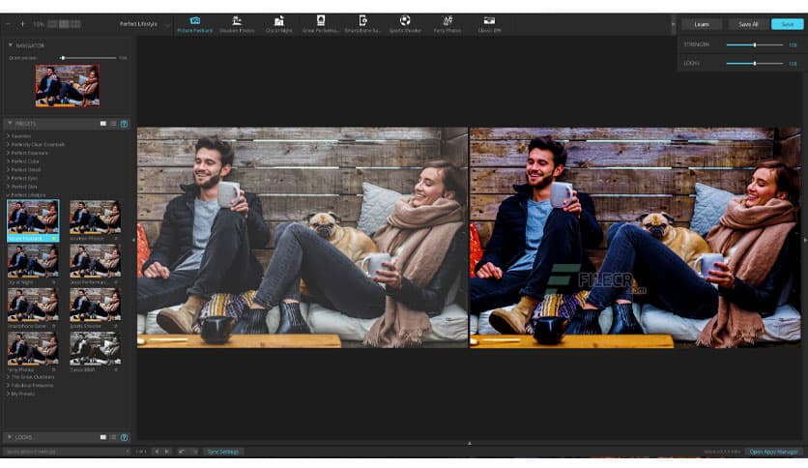Toggle thumbnail view in Looks panel
This screenshot has height=468, width=808.
coord(104,438)
